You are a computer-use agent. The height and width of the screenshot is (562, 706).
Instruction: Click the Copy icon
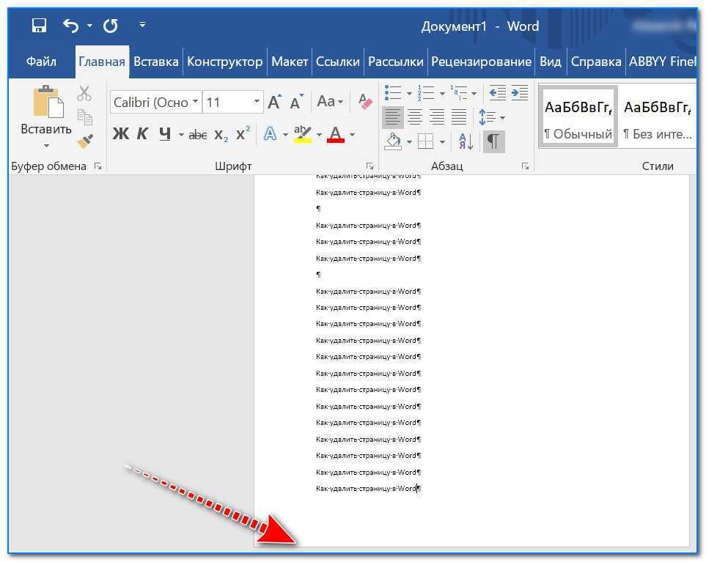pos(84,117)
